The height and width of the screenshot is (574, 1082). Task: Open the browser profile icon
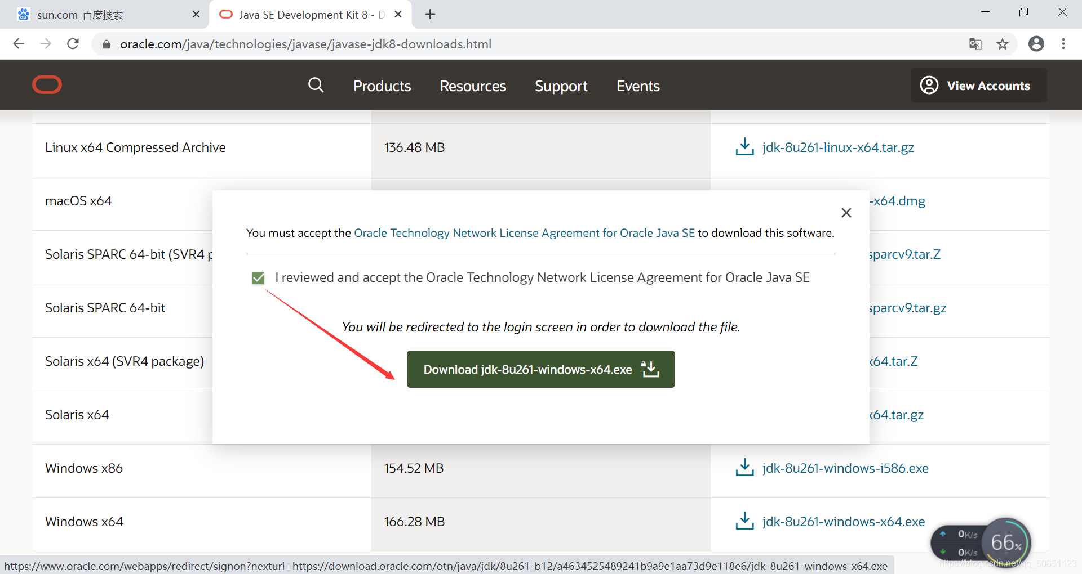click(1036, 44)
